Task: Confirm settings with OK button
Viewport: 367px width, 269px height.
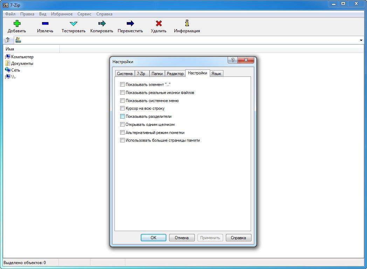Action: (153, 237)
